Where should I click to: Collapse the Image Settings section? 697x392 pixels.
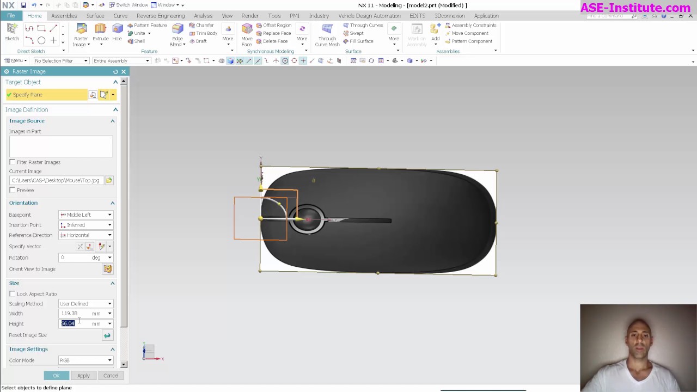tap(113, 349)
